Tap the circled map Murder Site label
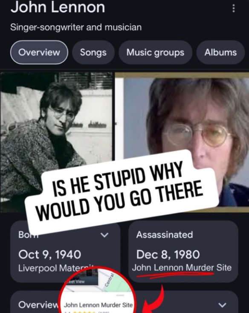 point(98,305)
